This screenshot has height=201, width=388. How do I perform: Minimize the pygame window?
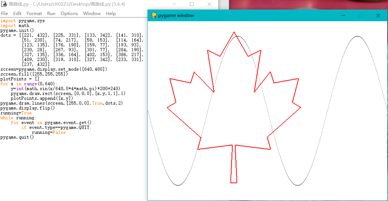(343, 16)
